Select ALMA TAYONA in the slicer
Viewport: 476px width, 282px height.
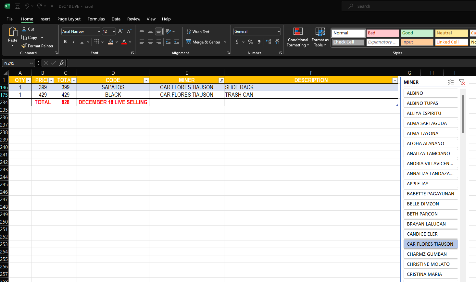tap(431, 133)
